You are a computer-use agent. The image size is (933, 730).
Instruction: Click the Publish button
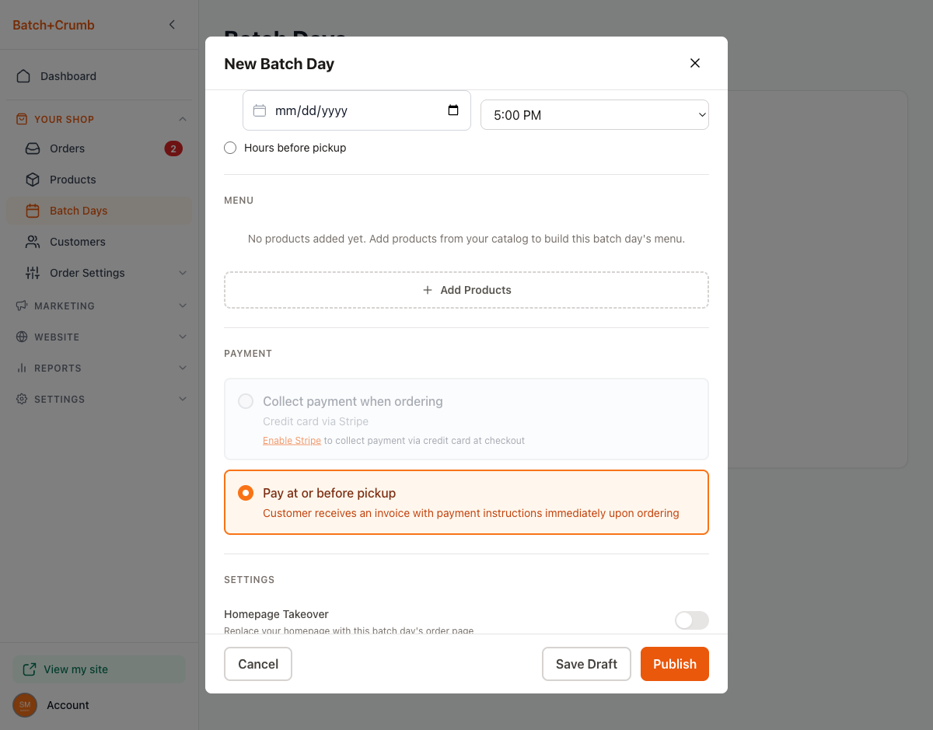point(674,664)
